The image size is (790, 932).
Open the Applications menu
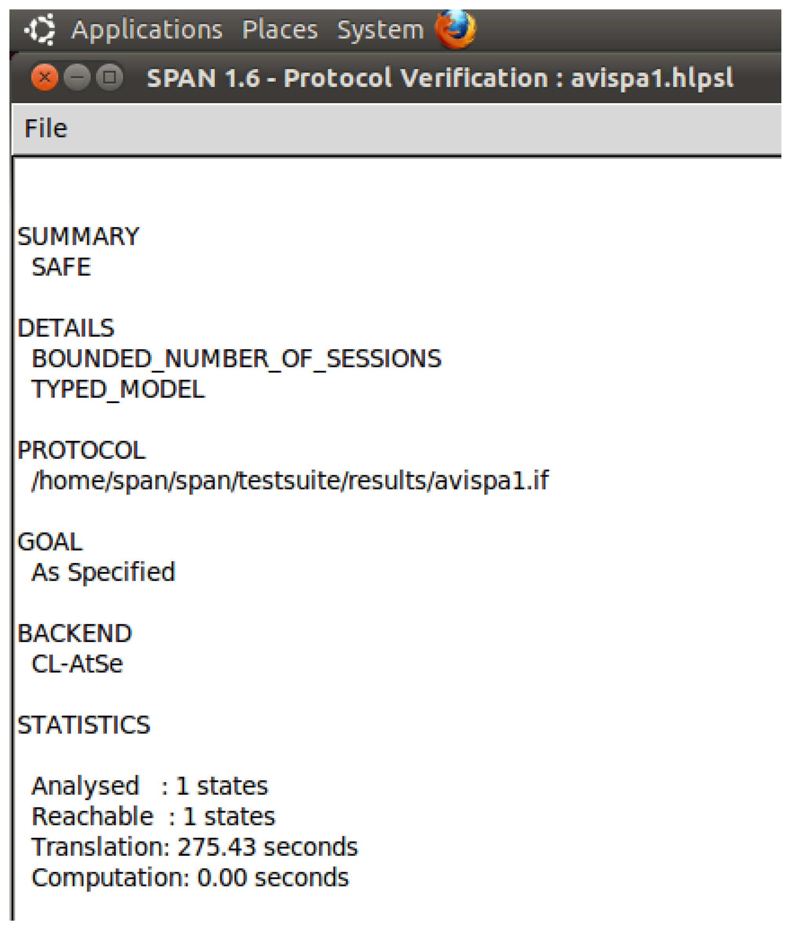tap(147, 30)
